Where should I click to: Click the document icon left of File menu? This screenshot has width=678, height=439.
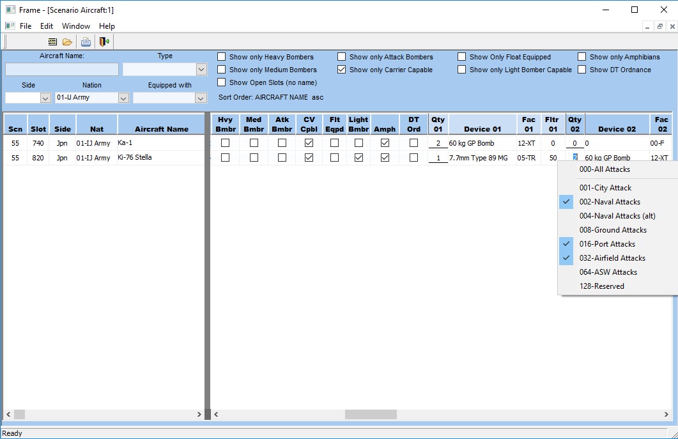click(10, 26)
